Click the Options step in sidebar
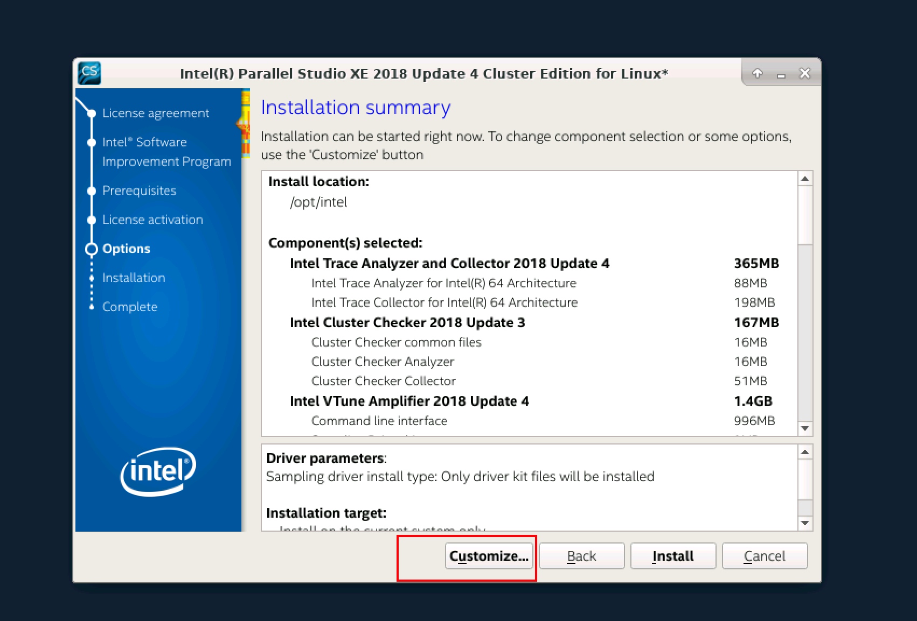Screen dimensions: 917x621 126,249
